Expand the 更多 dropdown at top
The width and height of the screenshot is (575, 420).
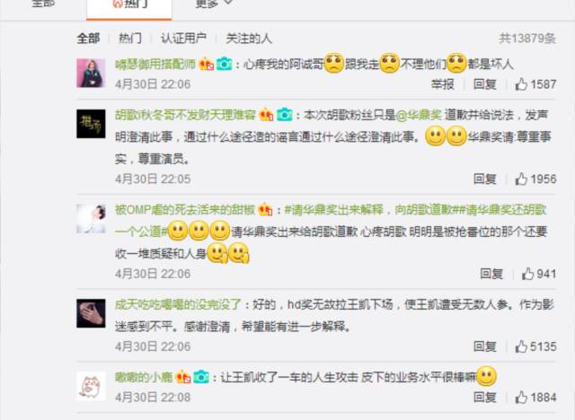point(214,4)
